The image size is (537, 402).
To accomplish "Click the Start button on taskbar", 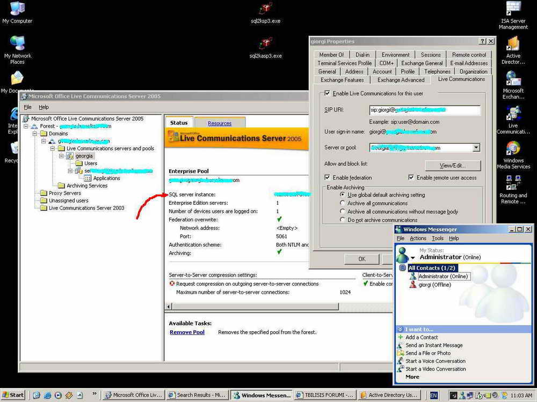I will point(13,395).
